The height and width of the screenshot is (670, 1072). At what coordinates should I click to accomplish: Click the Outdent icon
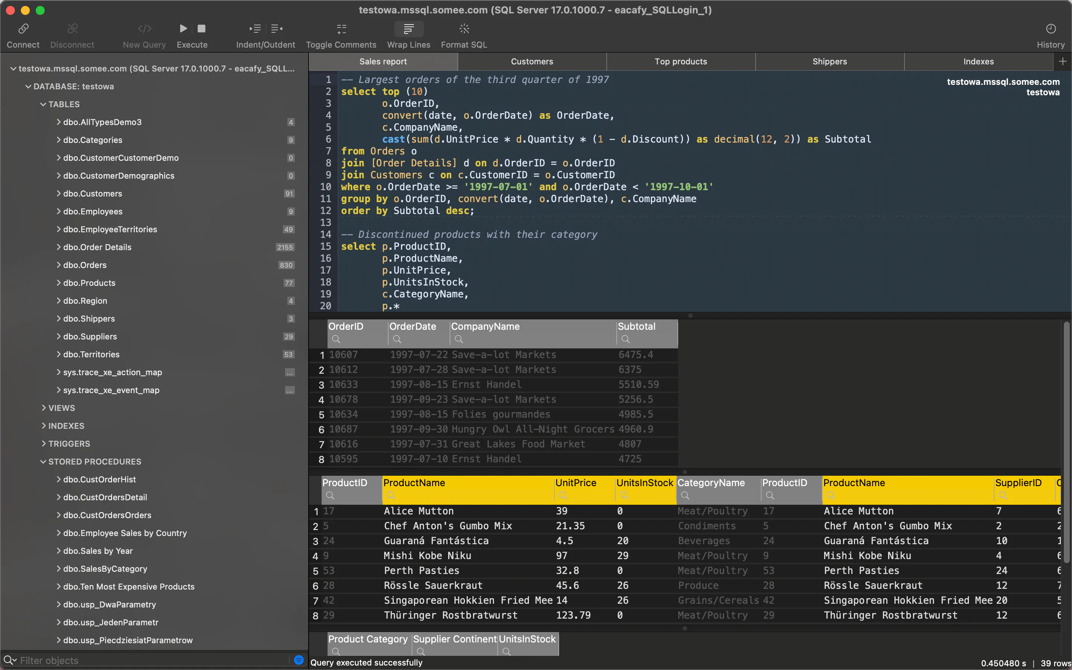[x=277, y=29]
